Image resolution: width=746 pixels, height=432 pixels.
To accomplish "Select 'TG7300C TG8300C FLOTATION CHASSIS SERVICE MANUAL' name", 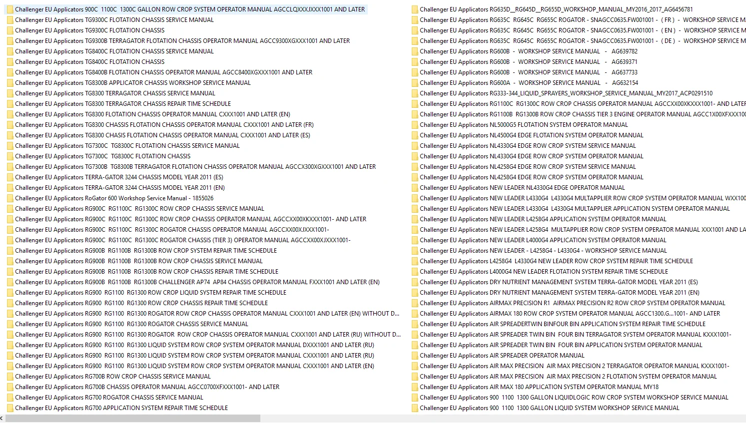I will (127, 146).
